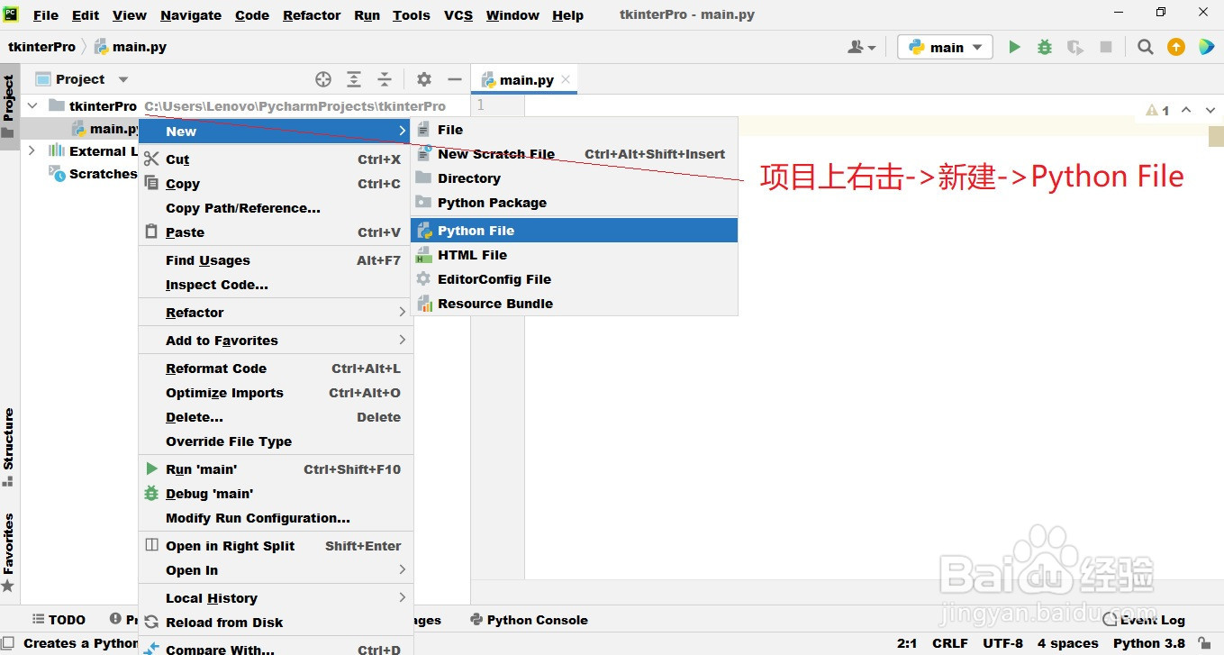The image size is (1224, 655).
Task: Start debugging with the Debug icon
Action: 1044,46
